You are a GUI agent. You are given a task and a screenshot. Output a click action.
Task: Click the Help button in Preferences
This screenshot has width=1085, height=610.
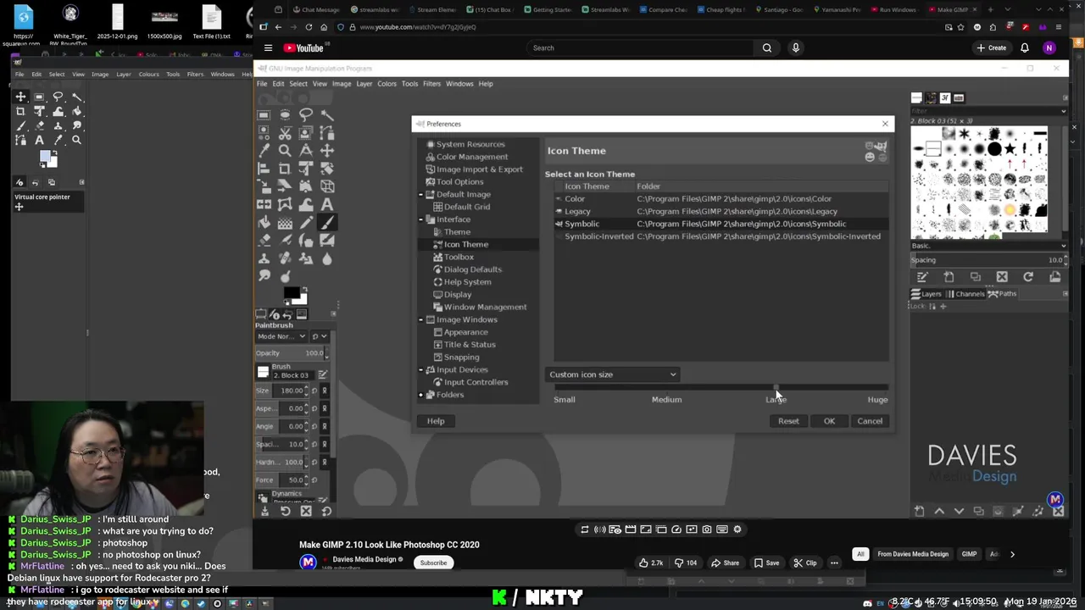[436, 421]
